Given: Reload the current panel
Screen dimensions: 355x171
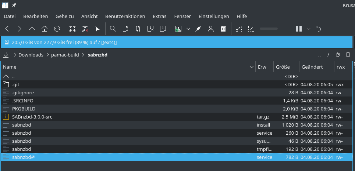Looking at the screenshot, I should [x=57, y=29].
